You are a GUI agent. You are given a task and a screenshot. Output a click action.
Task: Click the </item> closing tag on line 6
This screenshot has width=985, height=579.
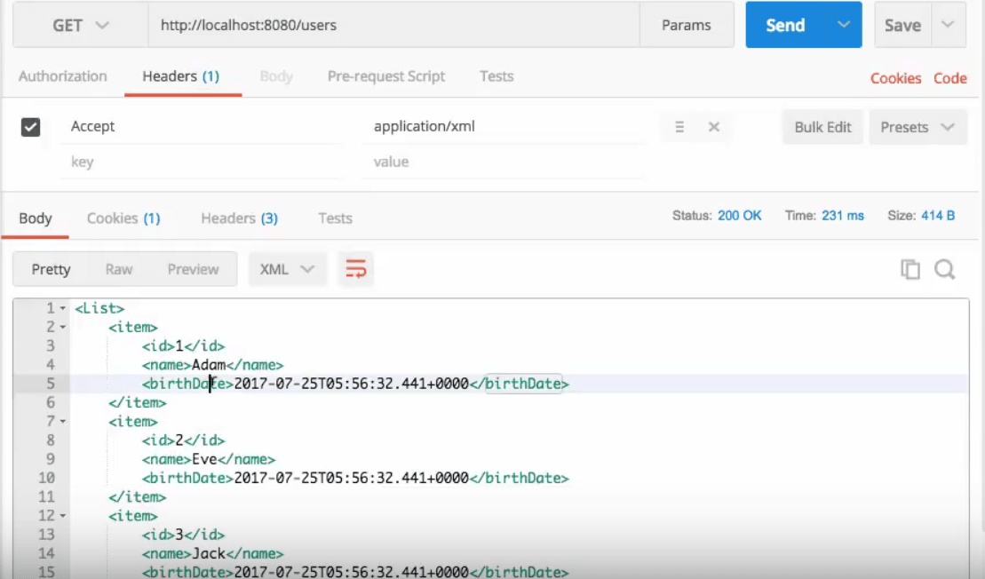tap(137, 402)
